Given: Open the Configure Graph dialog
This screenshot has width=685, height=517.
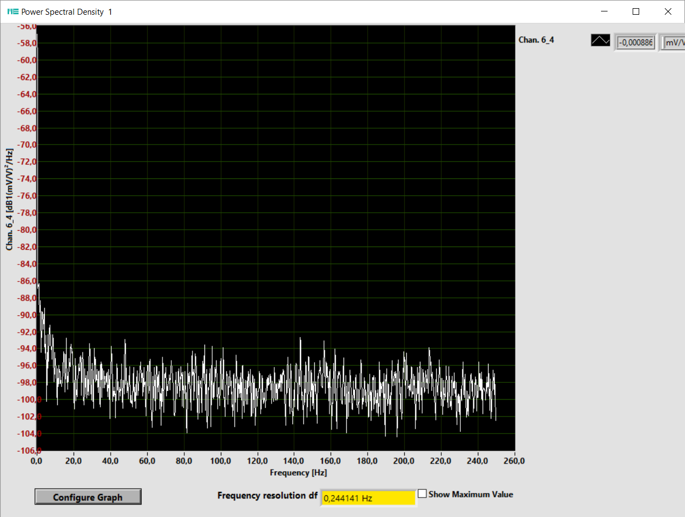Looking at the screenshot, I should pos(88,497).
